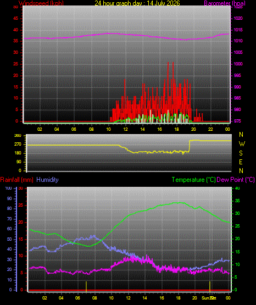Click the 25 value on temperature axis
This screenshot has width=256, height=305.
tap(237, 226)
